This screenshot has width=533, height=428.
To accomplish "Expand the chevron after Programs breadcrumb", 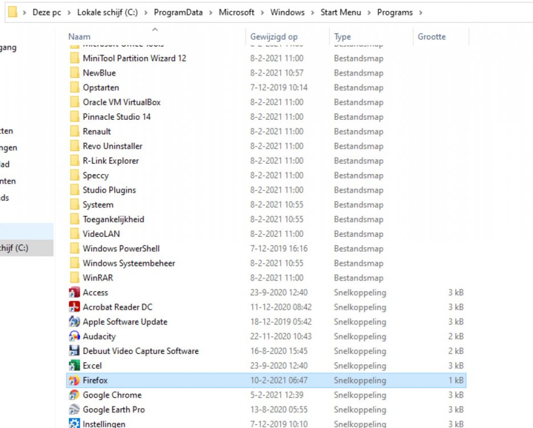I will click(x=421, y=13).
